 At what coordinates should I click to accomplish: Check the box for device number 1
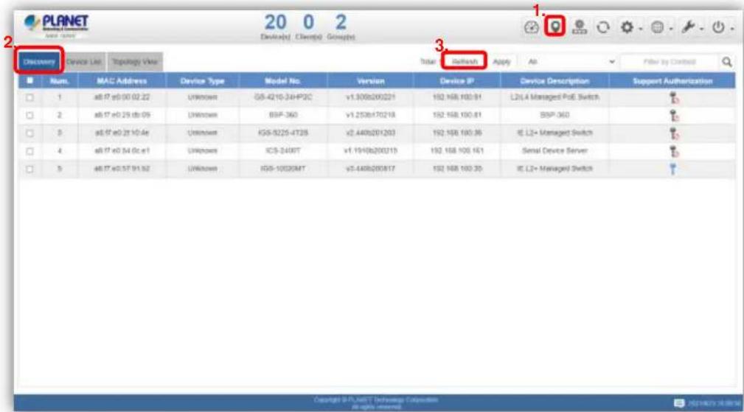point(30,98)
